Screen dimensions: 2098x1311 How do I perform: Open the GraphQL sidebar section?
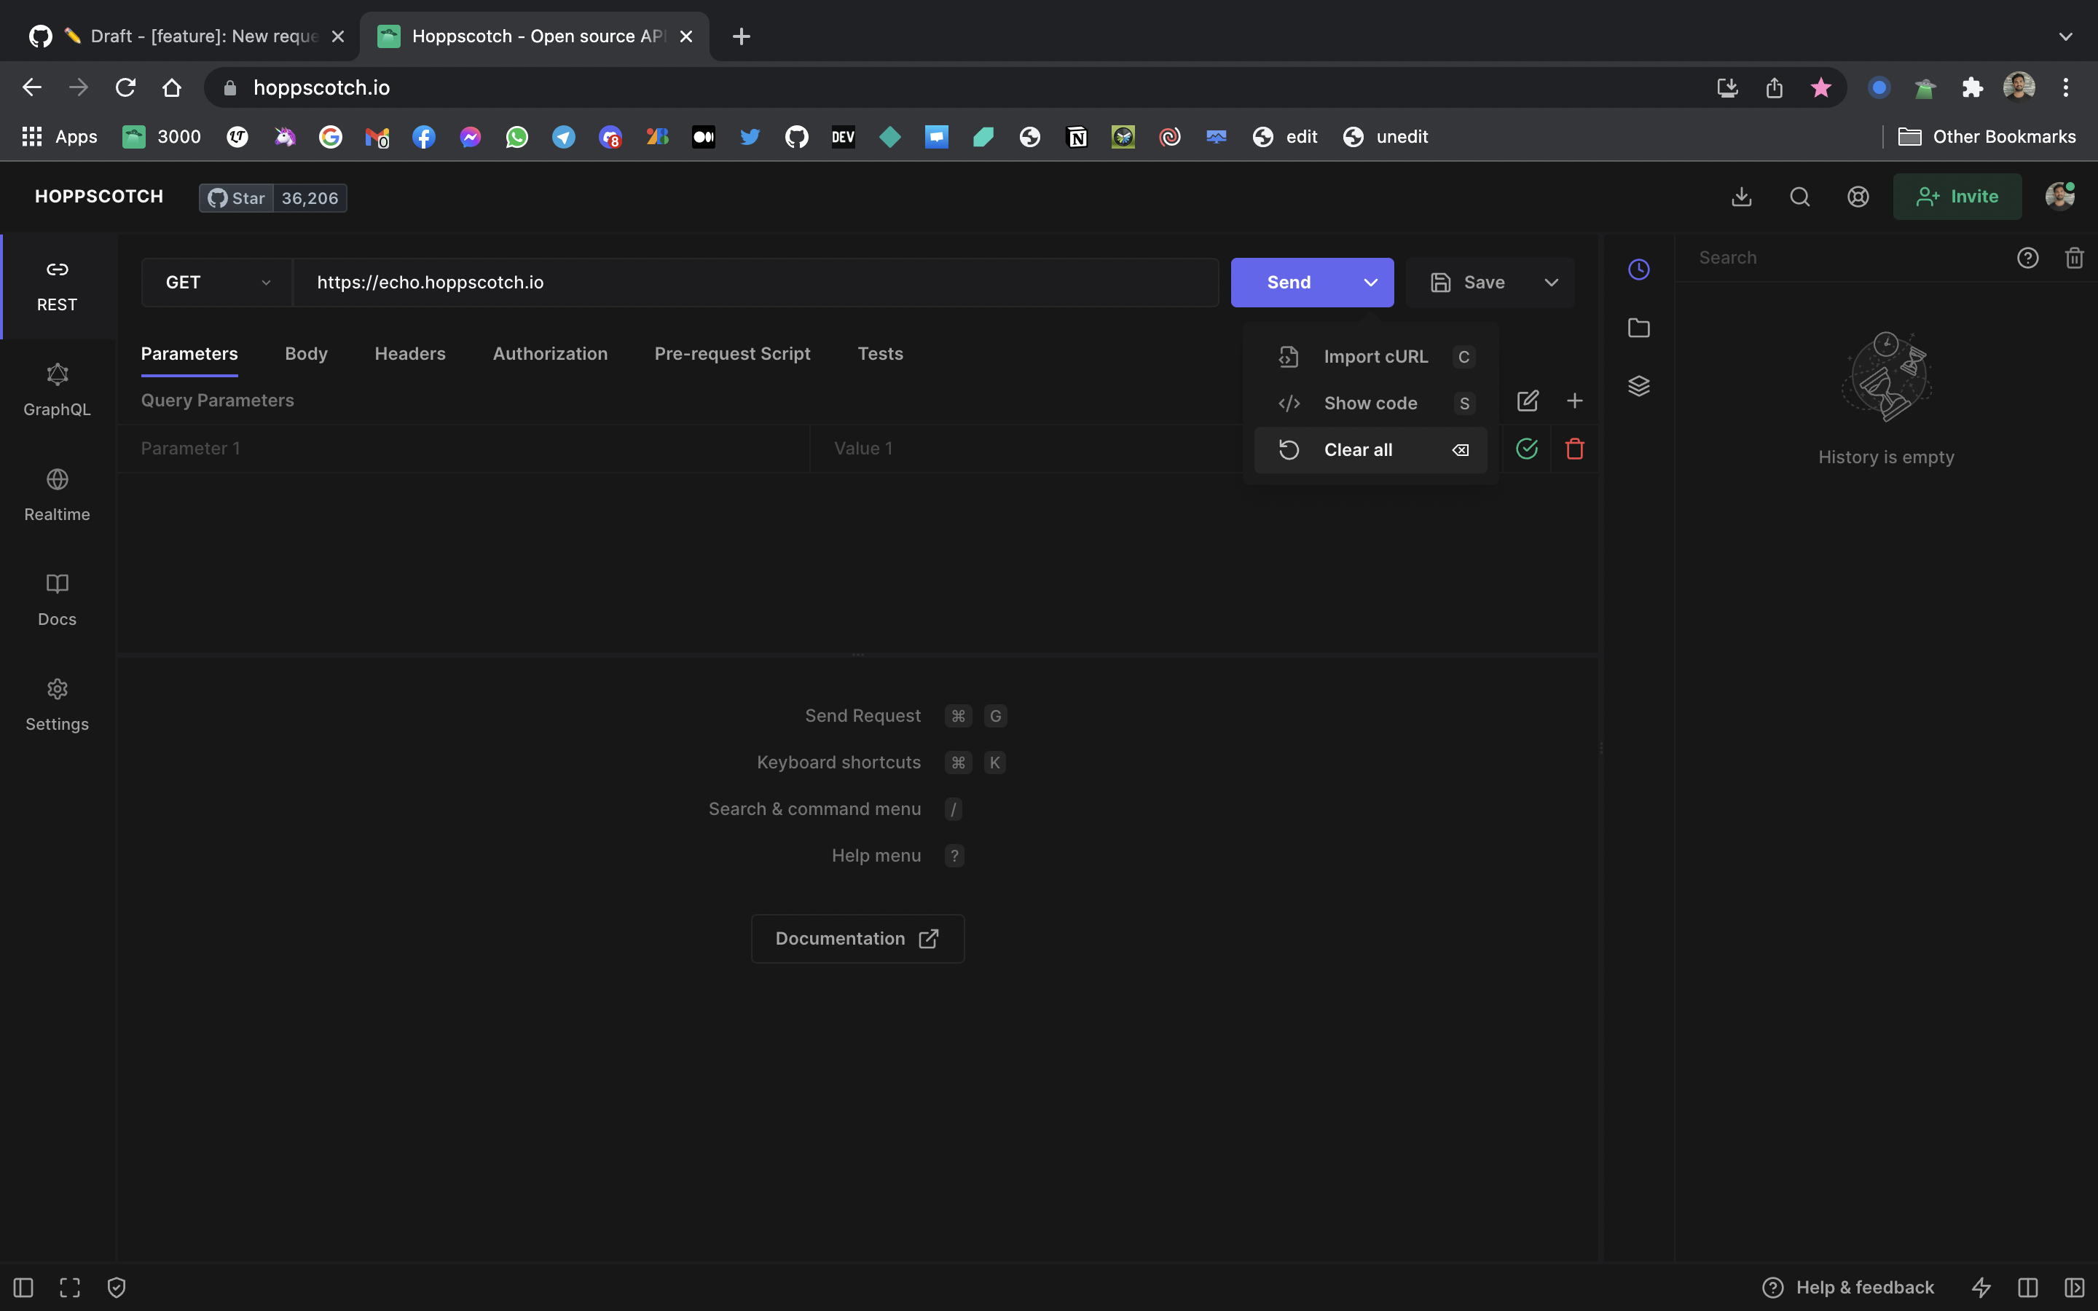[58, 390]
